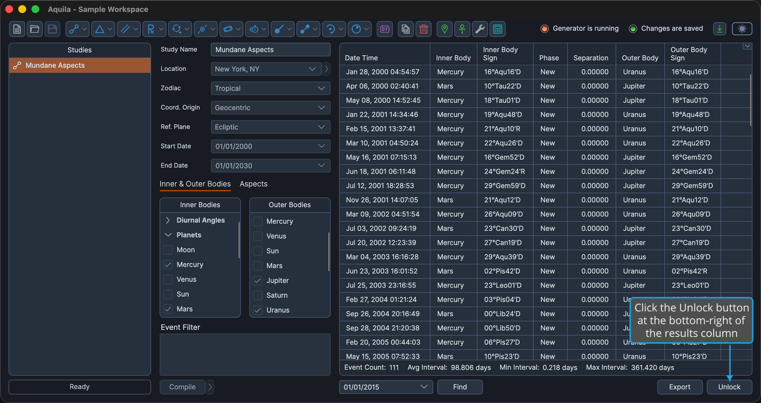Click the Separation column header
The height and width of the screenshot is (403, 761).
[591, 54]
